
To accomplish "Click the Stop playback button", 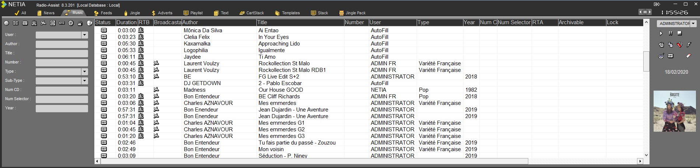I will point(680,33).
